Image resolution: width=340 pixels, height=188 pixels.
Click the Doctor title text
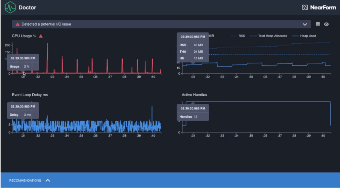(27, 8)
